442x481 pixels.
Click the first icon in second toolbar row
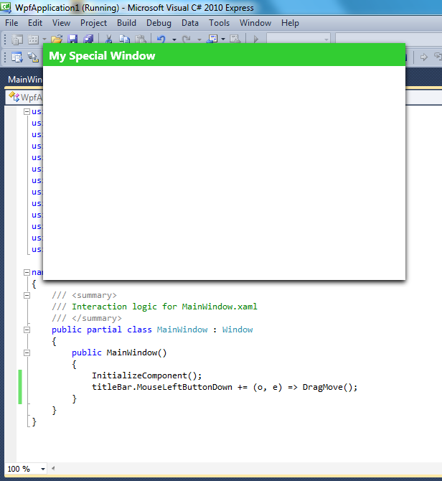tap(17, 57)
